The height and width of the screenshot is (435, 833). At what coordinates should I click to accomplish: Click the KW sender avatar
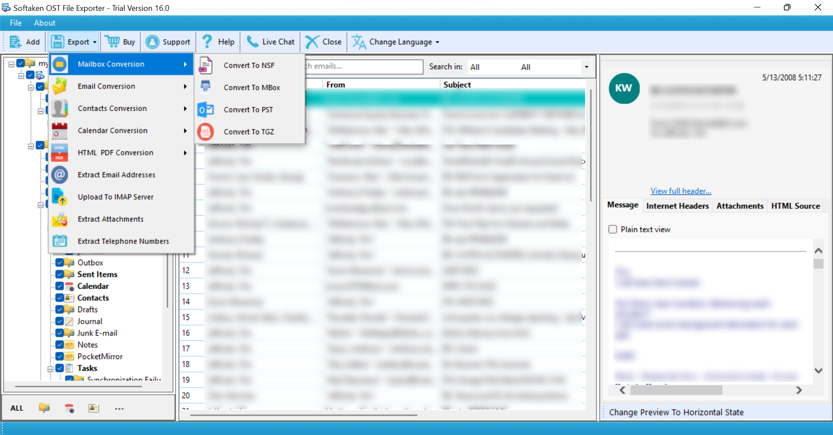624,88
